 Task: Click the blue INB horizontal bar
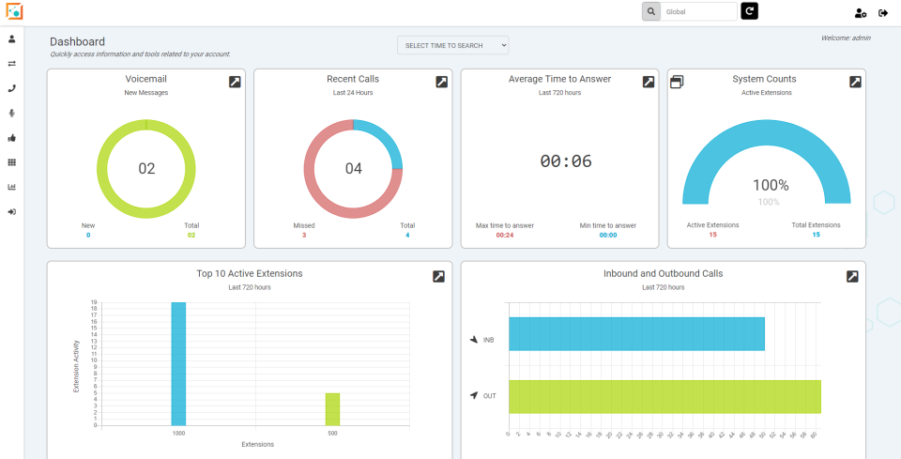(636, 334)
